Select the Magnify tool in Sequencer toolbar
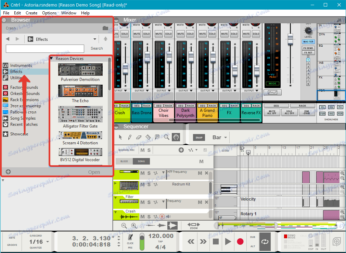 166,137
